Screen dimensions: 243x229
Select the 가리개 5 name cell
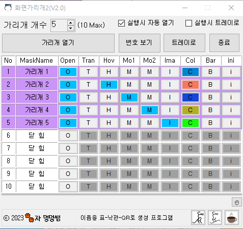click(37, 123)
